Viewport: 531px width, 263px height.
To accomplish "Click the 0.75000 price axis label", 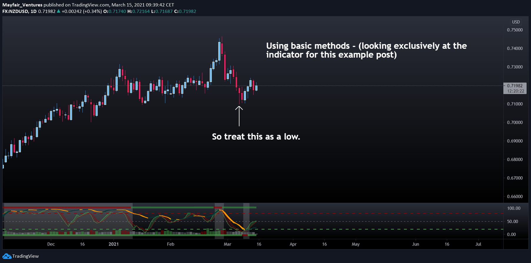I will (515, 30).
